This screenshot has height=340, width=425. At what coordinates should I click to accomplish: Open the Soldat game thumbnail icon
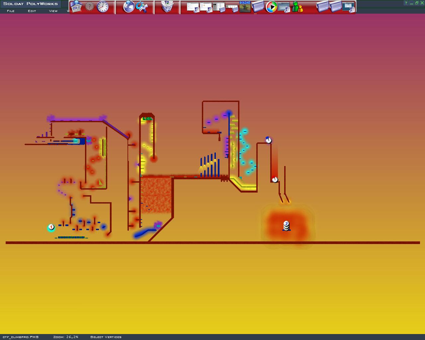[x=245, y=7]
